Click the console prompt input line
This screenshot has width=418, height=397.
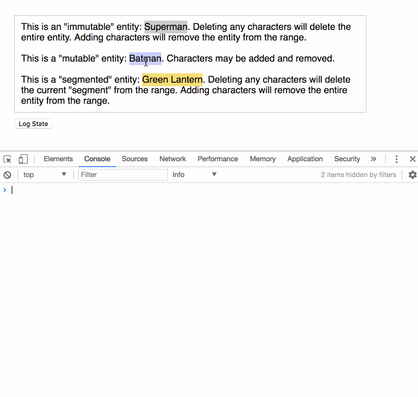[x=213, y=190]
